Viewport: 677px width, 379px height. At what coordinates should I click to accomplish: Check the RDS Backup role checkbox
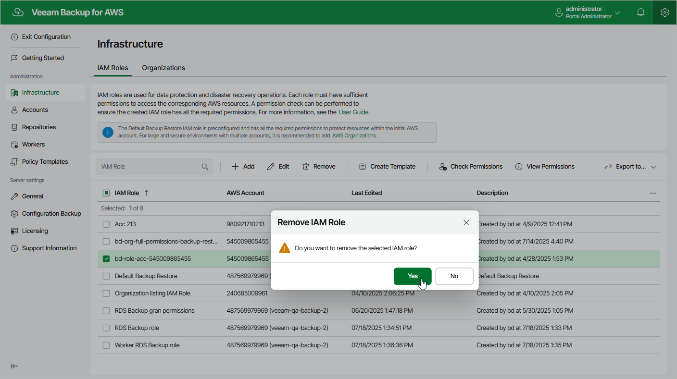tap(106, 328)
